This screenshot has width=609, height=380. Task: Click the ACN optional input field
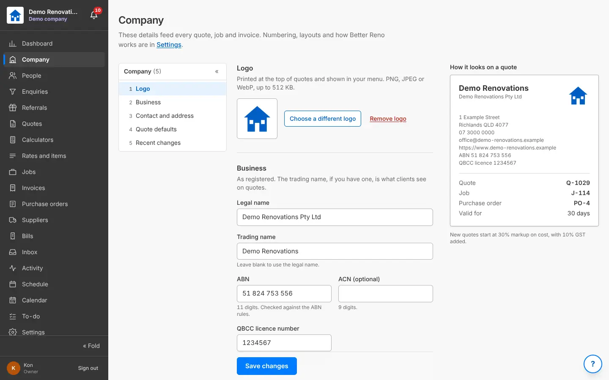(x=386, y=293)
